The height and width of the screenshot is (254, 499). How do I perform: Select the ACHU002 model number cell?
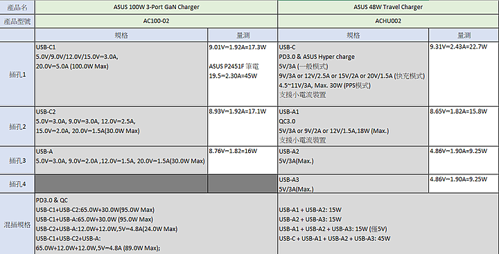[388, 21]
